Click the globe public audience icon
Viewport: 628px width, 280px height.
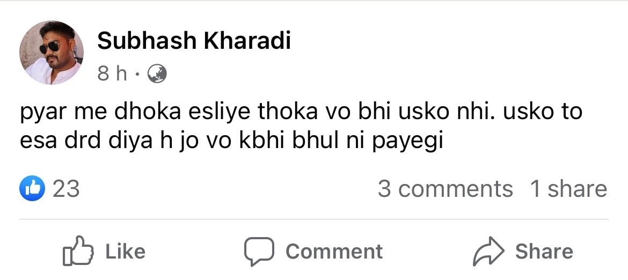pyautogui.click(x=157, y=74)
